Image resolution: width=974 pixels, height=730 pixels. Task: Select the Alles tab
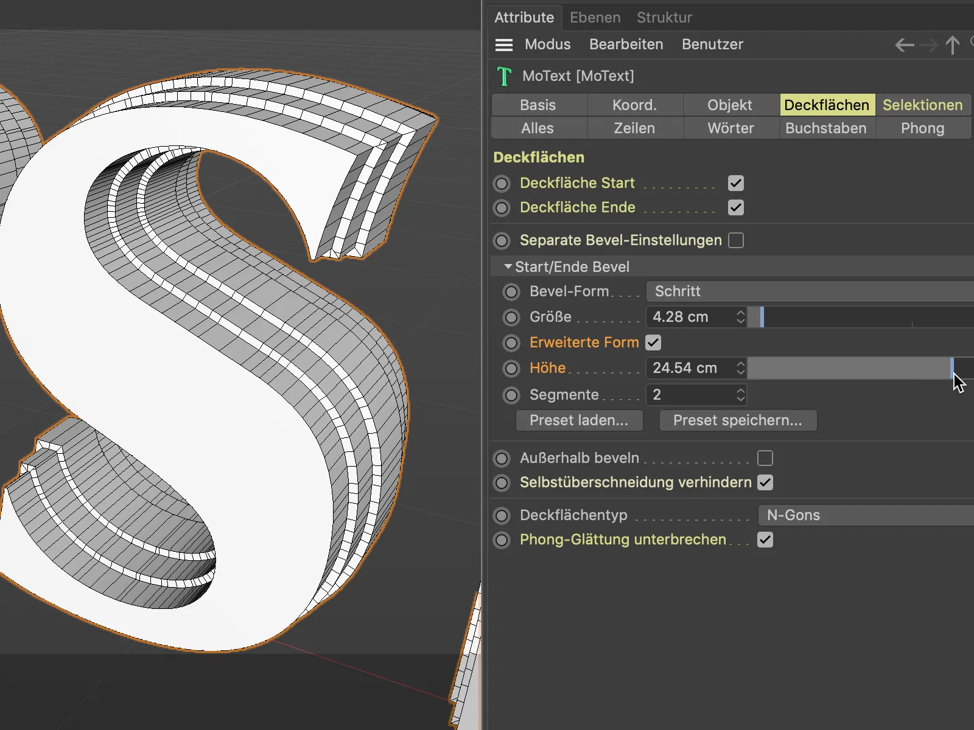539,128
